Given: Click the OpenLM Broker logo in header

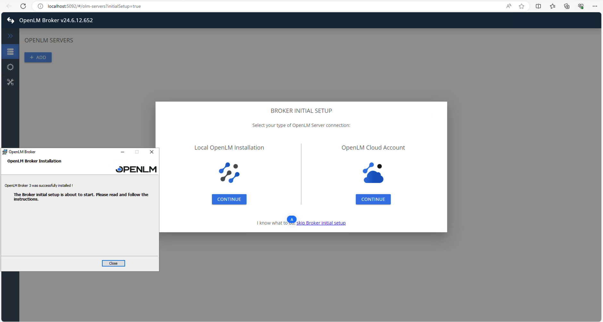Looking at the screenshot, I should 11,20.
